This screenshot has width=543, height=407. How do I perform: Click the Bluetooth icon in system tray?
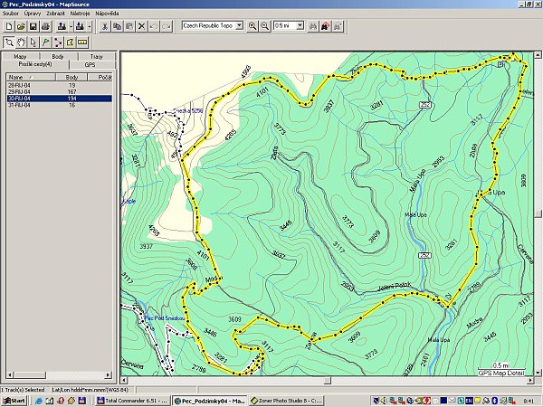coord(495,401)
